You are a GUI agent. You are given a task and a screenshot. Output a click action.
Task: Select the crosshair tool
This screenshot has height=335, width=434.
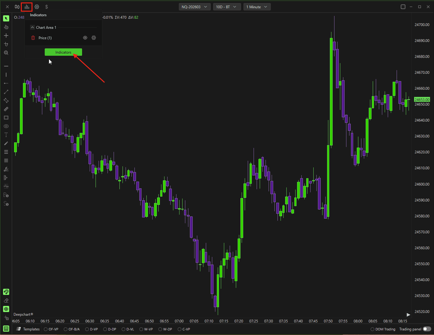pos(6,36)
